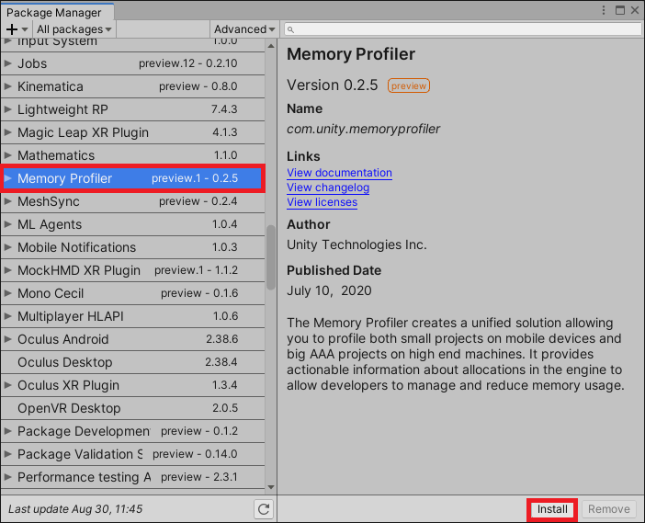Click the search magnifier icon

coord(290,29)
